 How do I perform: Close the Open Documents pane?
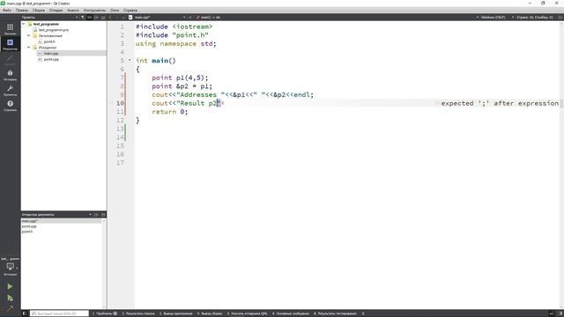[103, 215]
